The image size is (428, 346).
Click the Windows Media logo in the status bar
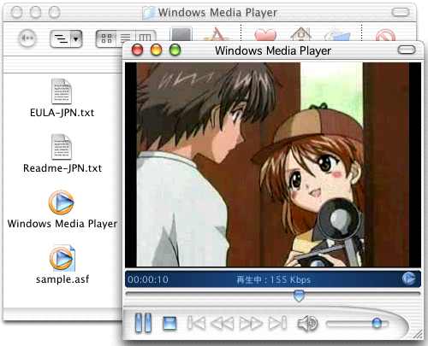[x=408, y=279]
